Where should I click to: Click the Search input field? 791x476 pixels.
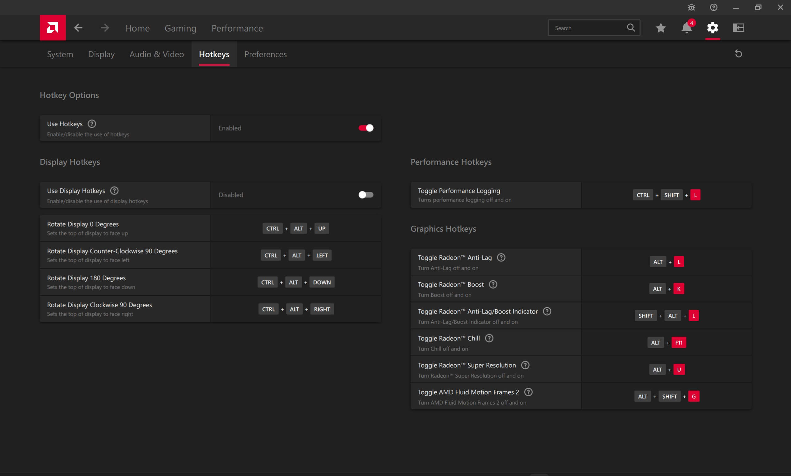[x=594, y=28]
